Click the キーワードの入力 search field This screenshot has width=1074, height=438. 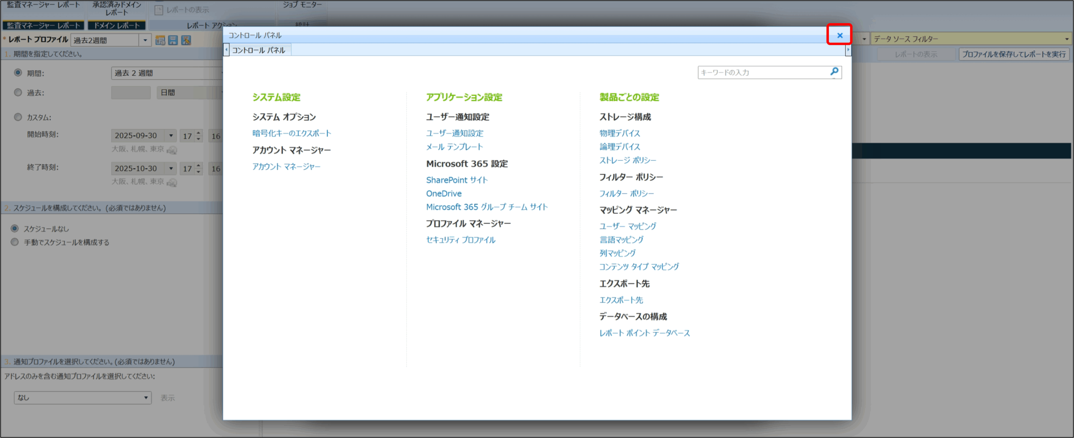[763, 73]
